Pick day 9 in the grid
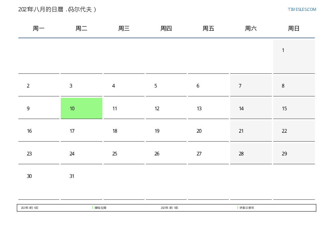Viewport: 333px width, 235px height. point(39,108)
